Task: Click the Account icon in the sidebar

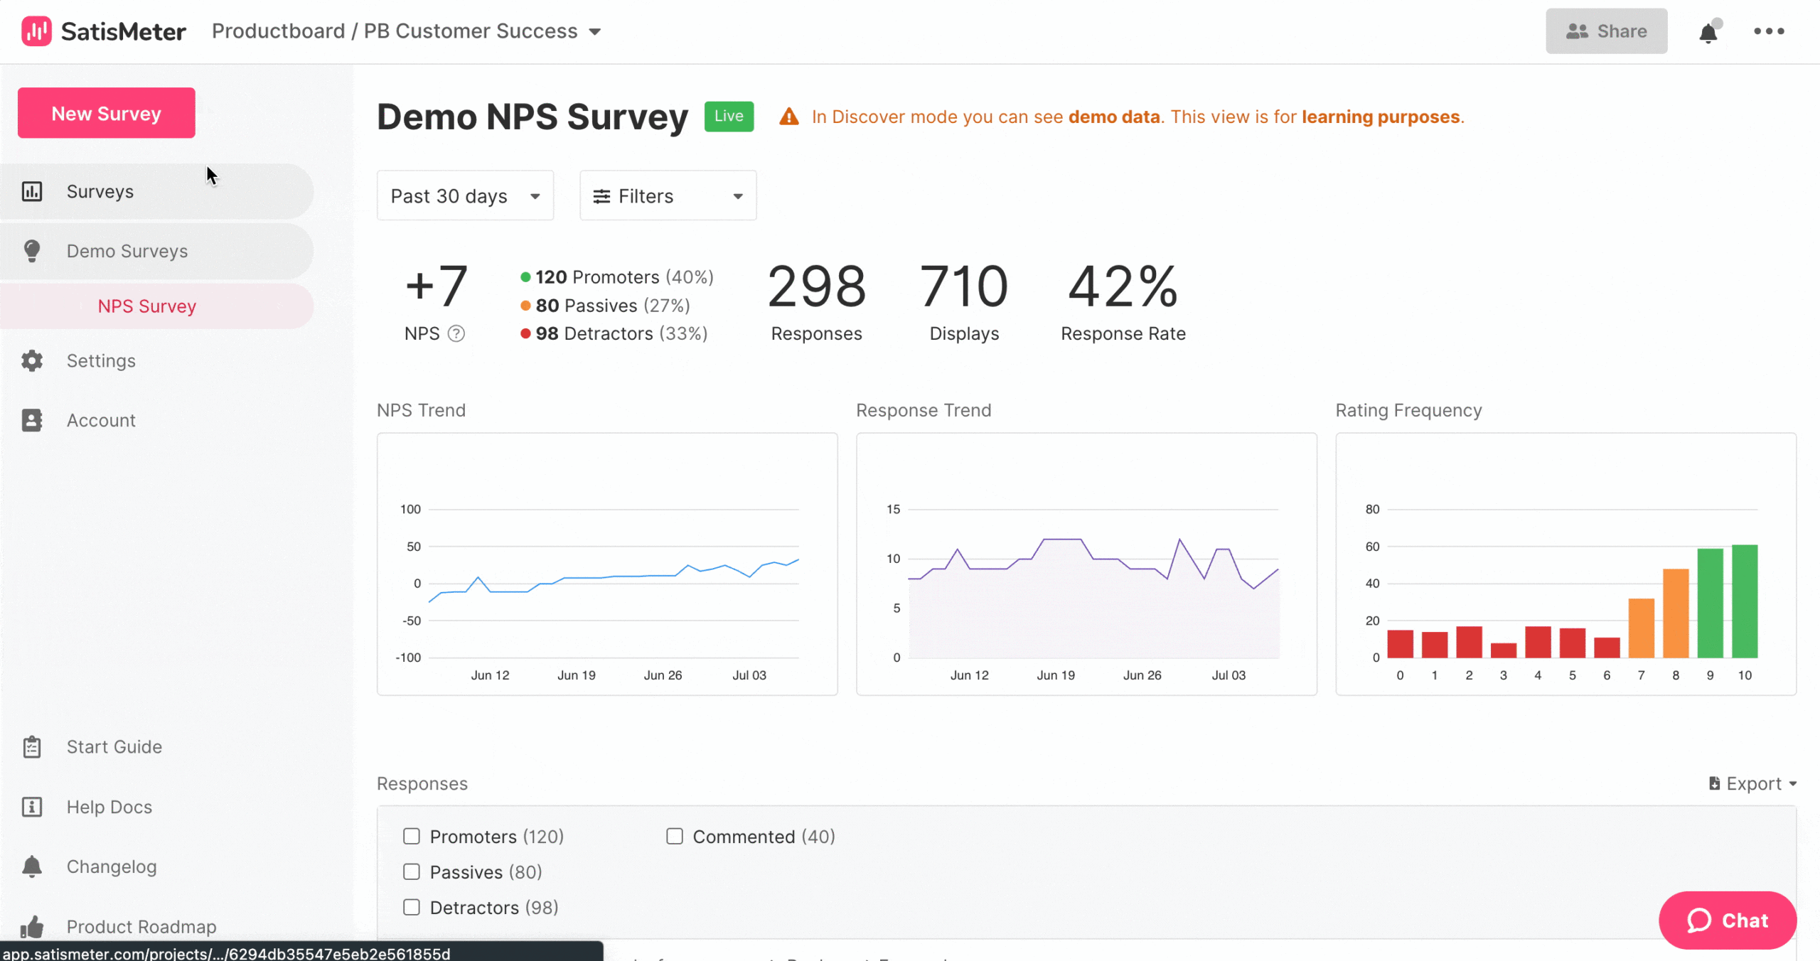Action: point(32,419)
